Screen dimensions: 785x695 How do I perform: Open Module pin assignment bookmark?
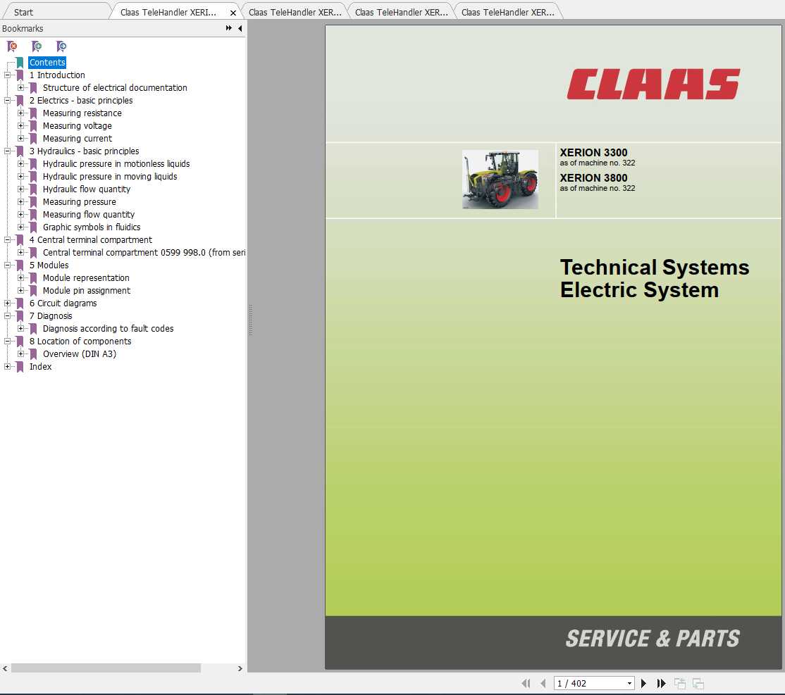[87, 290]
